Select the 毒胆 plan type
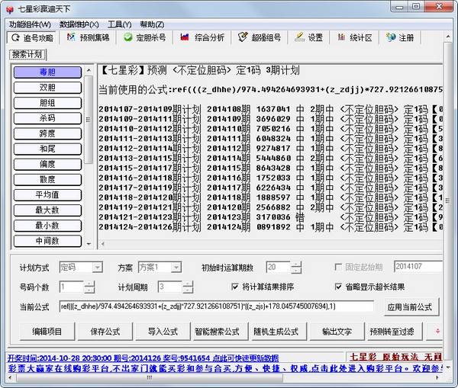Image resolution: width=458 pixels, height=388 pixels. [x=47, y=72]
